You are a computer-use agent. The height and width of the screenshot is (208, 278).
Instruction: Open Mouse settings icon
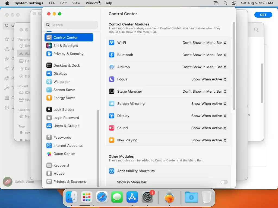[49, 174]
